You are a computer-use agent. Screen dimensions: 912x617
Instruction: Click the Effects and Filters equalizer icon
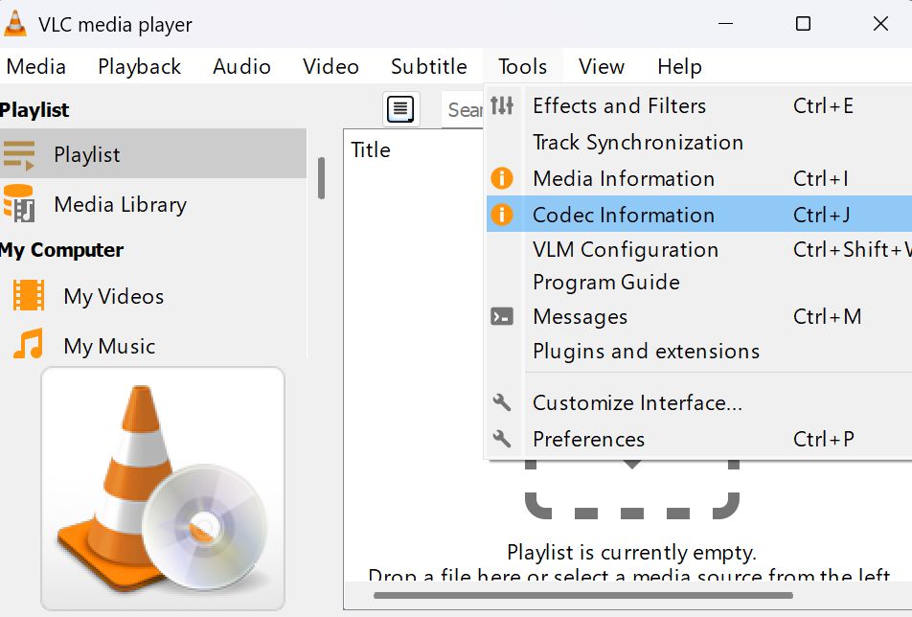click(502, 105)
